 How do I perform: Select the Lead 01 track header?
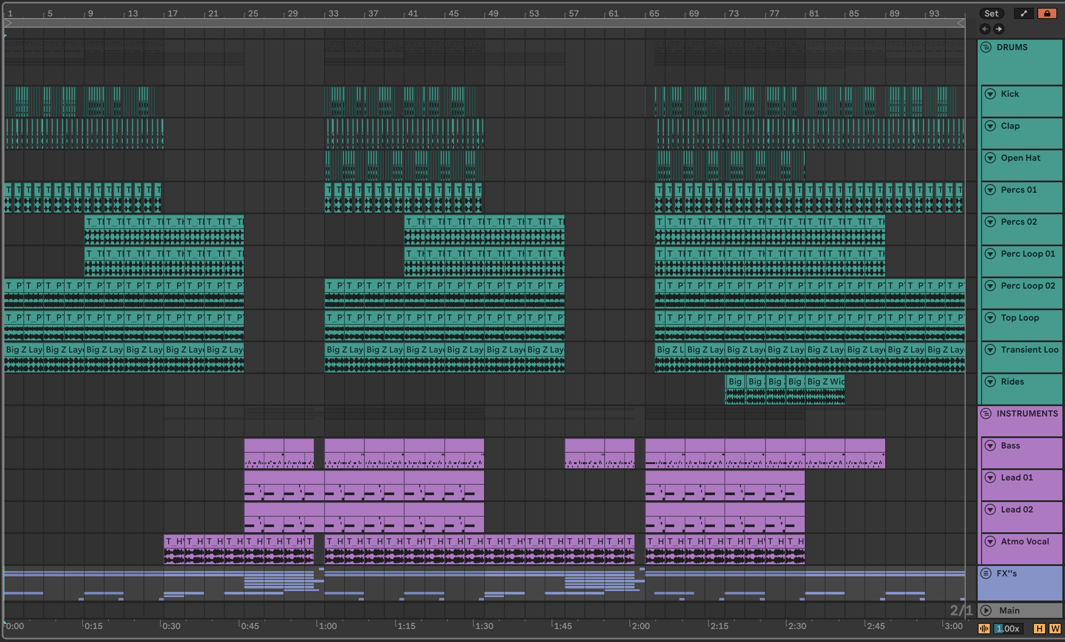[x=1017, y=478]
